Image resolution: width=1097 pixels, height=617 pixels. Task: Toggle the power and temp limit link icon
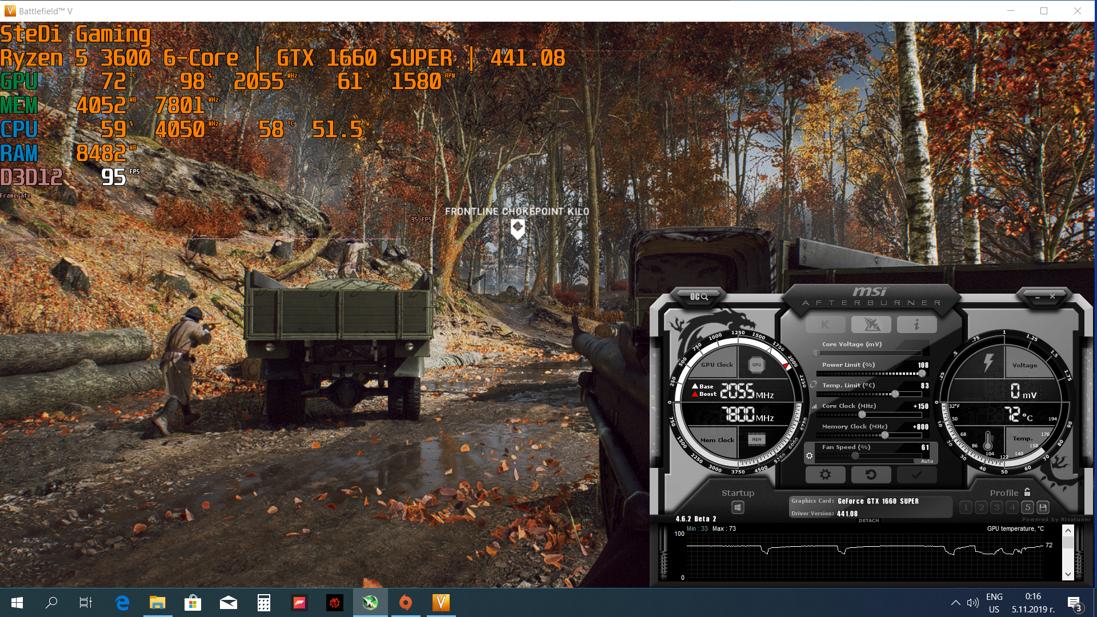813,384
